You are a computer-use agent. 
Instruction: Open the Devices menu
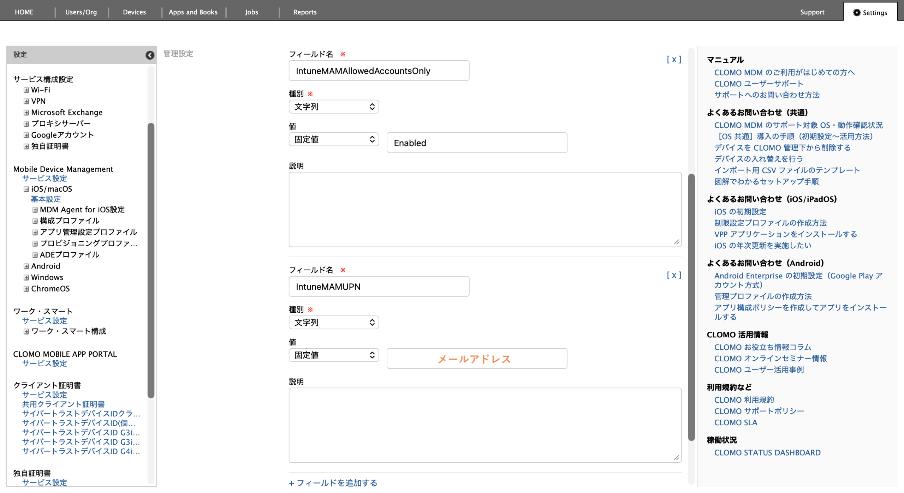point(134,12)
